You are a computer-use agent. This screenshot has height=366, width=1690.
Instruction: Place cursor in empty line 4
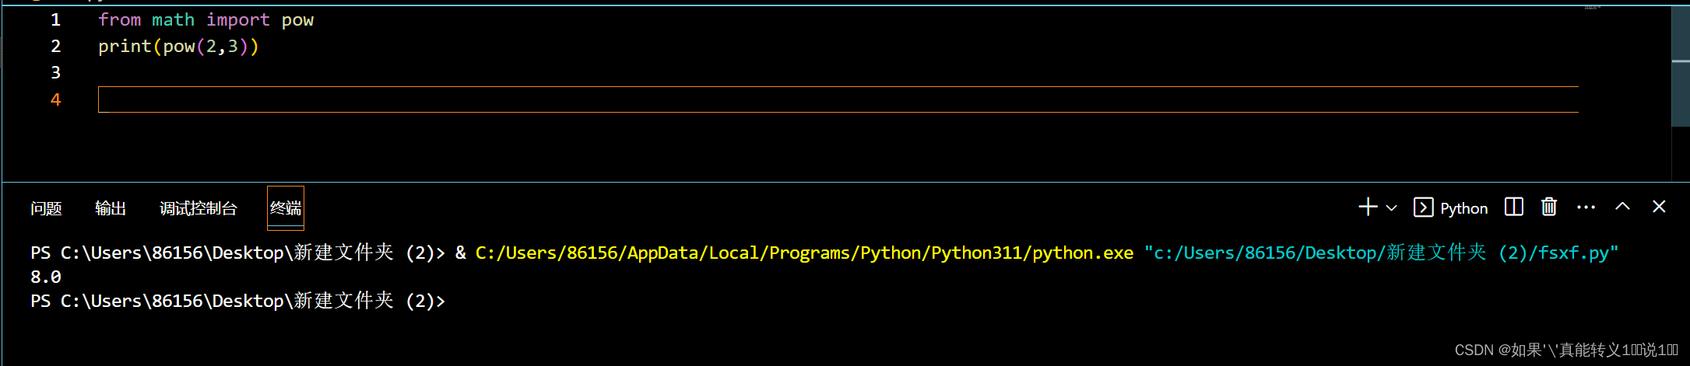pos(467,99)
